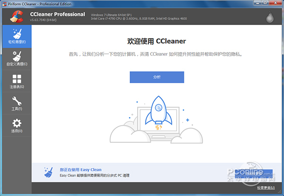
Task: Open Custom Clean (自定义清理) in sidebar
Action: click(x=17, y=59)
